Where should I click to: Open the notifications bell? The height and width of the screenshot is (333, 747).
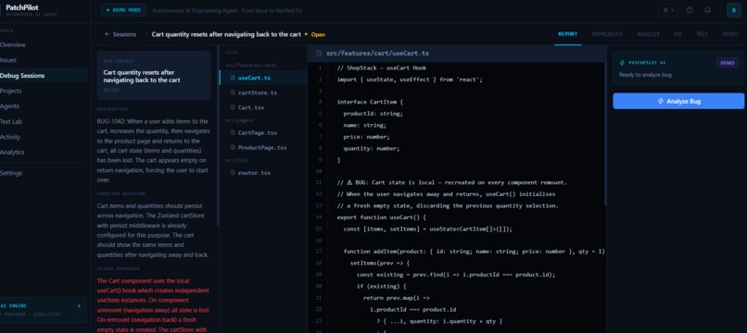coord(707,10)
